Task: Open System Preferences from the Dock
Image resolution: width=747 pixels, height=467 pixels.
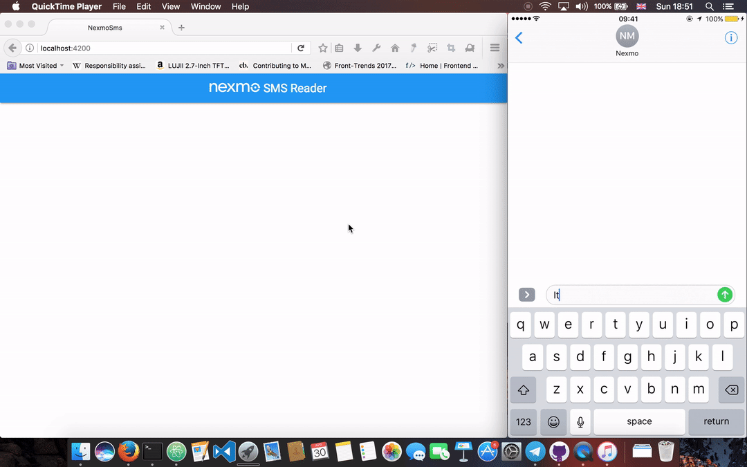Action: [511, 451]
